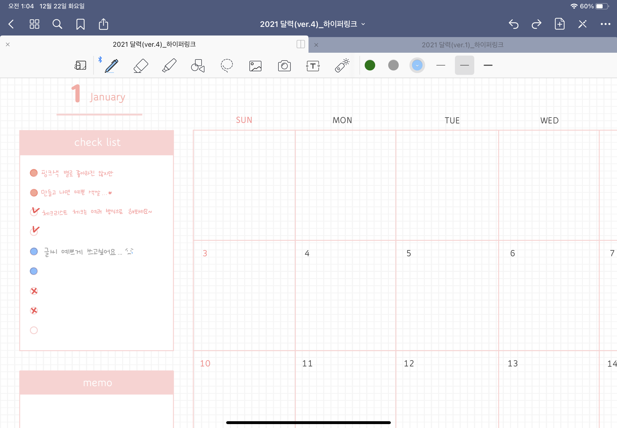Tap the SUN column heading

(x=244, y=120)
